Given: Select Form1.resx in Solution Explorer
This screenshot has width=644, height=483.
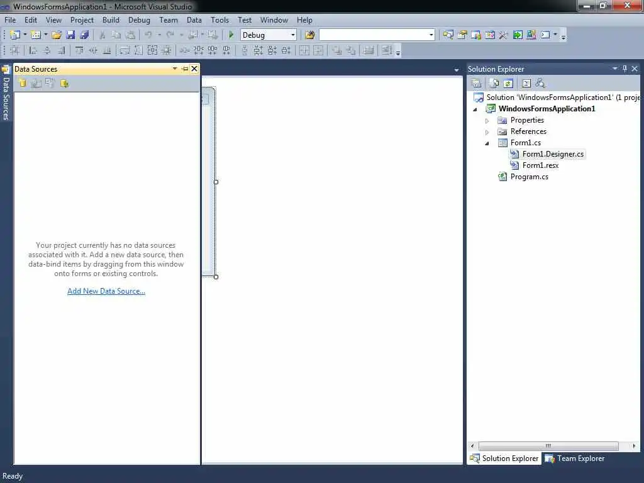Looking at the screenshot, I should click(540, 165).
